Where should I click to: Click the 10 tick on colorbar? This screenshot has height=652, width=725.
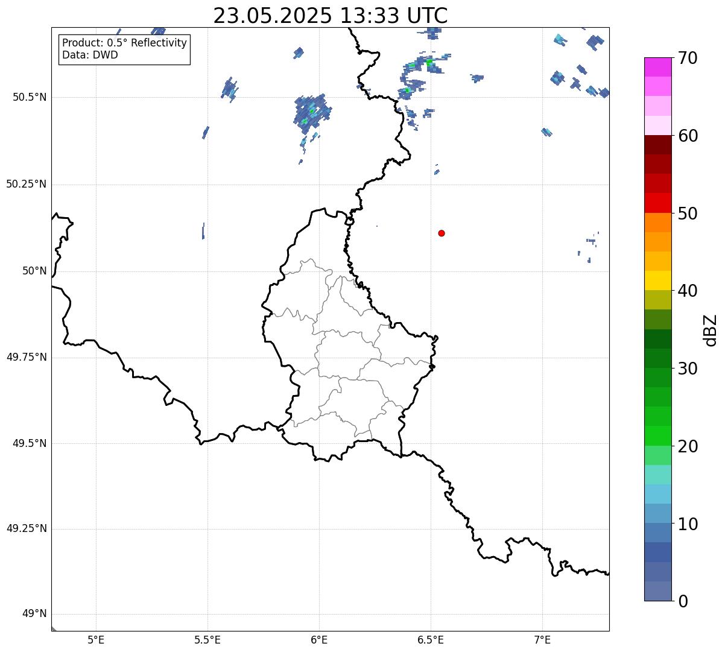[688, 524]
